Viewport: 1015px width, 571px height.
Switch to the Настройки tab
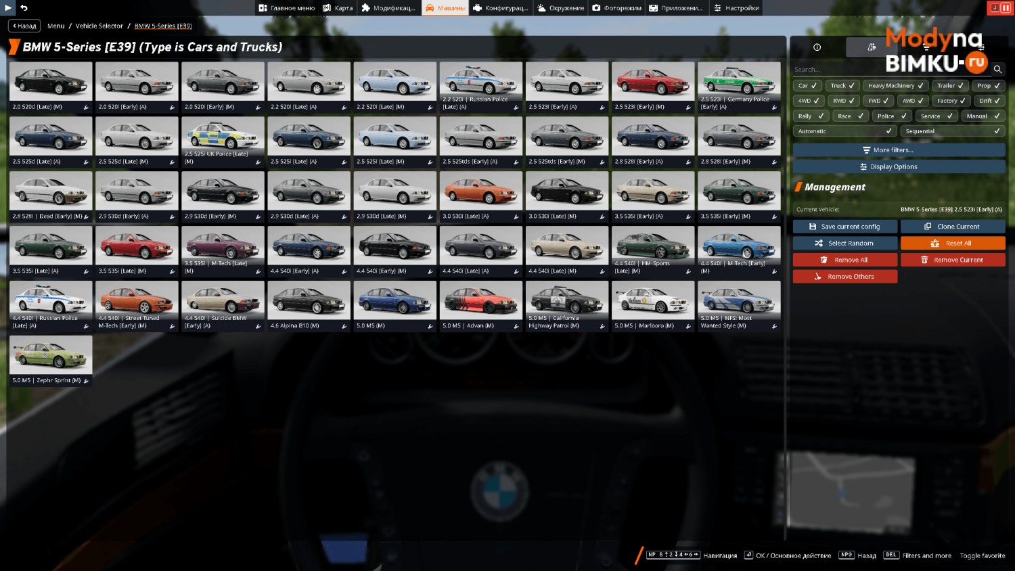(736, 8)
